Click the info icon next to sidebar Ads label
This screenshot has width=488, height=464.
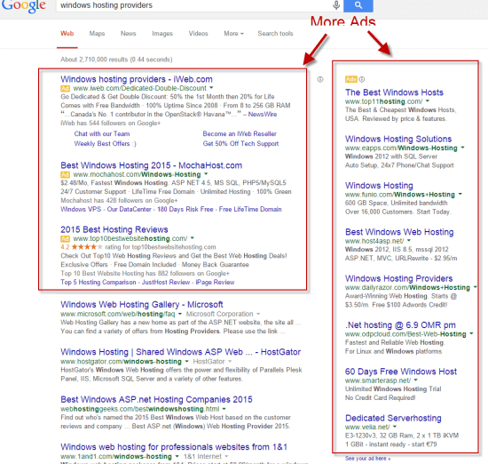[x=362, y=79]
